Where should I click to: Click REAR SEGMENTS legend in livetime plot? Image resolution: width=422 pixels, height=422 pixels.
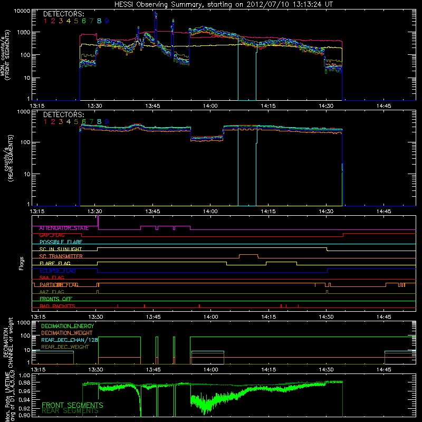point(70,411)
